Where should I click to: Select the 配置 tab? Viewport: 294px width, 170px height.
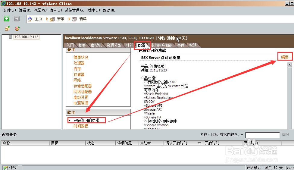pos(142,45)
